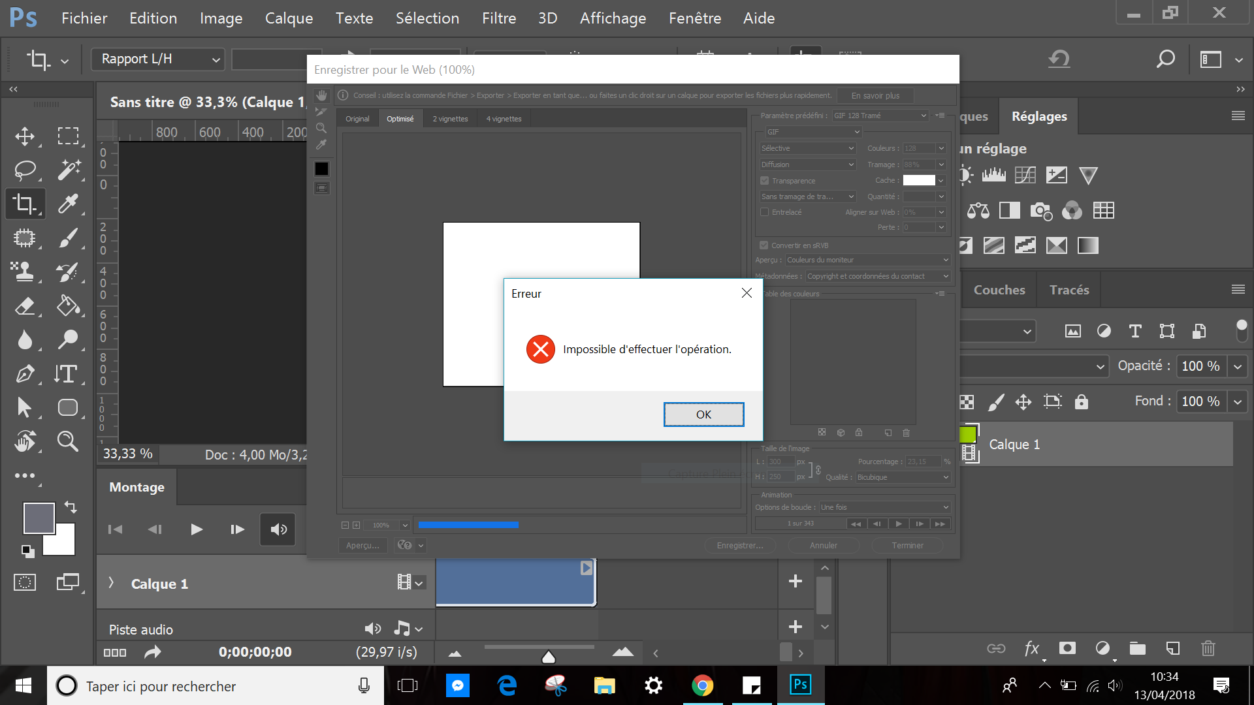1254x705 pixels.
Task: Open the Options de boucle dropdown
Action: click(884, 507)
